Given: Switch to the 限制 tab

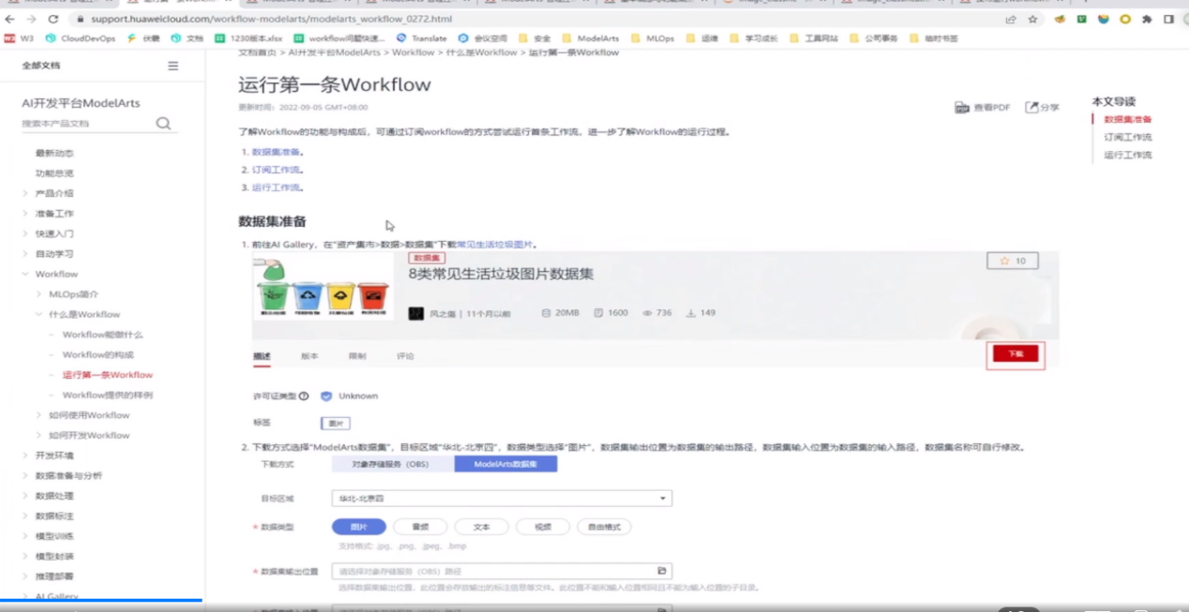Looking at the screenshot, I should click(357, 356).
